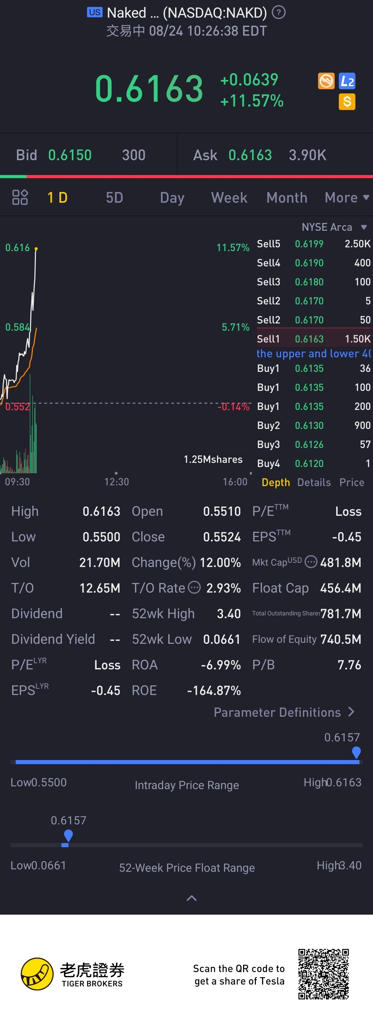Viewport: 373px width, 1034px height.
Task: Show the Depth order book view
Action: 276,483
